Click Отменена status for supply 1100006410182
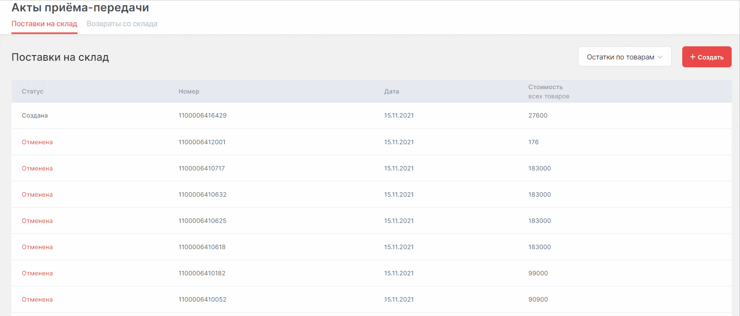The width and height of the screenshot is (740, 316). click(37, 273)
